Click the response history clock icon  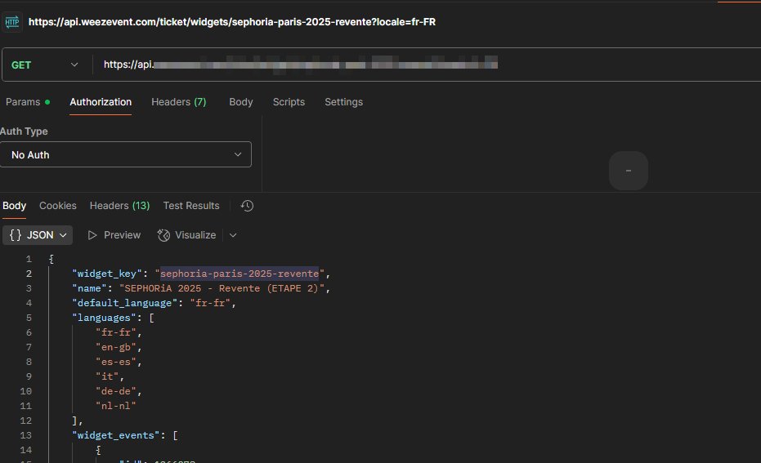pyautogui.click(x=247, y=206)
